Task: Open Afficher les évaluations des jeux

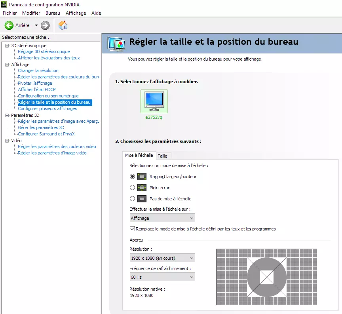Action: click(49, 58)
